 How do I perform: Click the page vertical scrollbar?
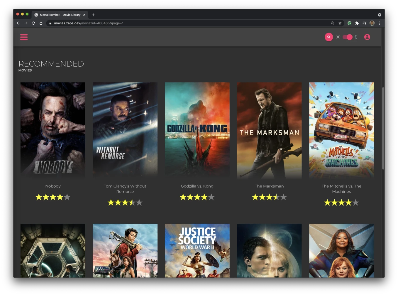[x=383, y=128]
